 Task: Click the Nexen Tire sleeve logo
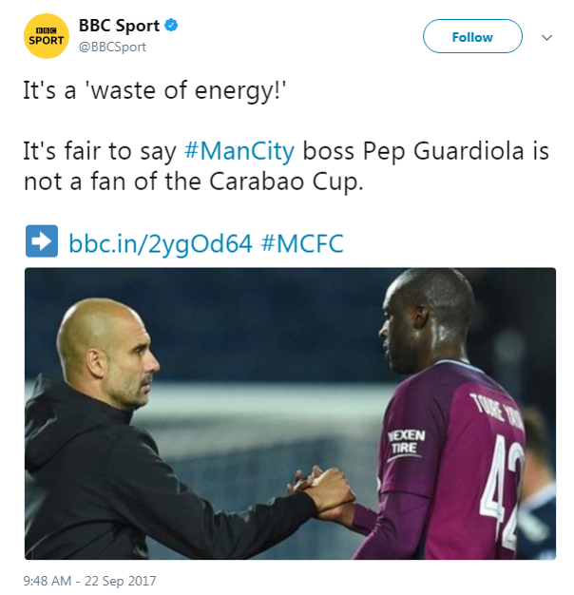tap(407, 442)
